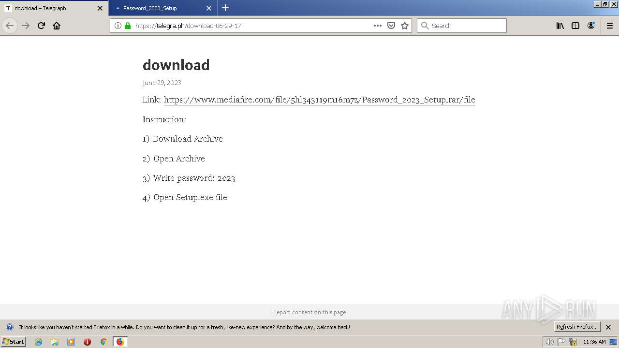Launch Internet Explorer from taskbar

coord(38,342)
